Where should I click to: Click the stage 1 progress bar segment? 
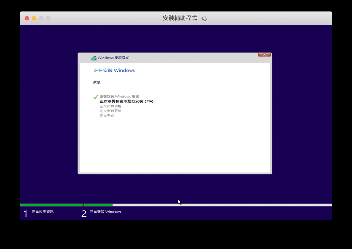[52, 205]
